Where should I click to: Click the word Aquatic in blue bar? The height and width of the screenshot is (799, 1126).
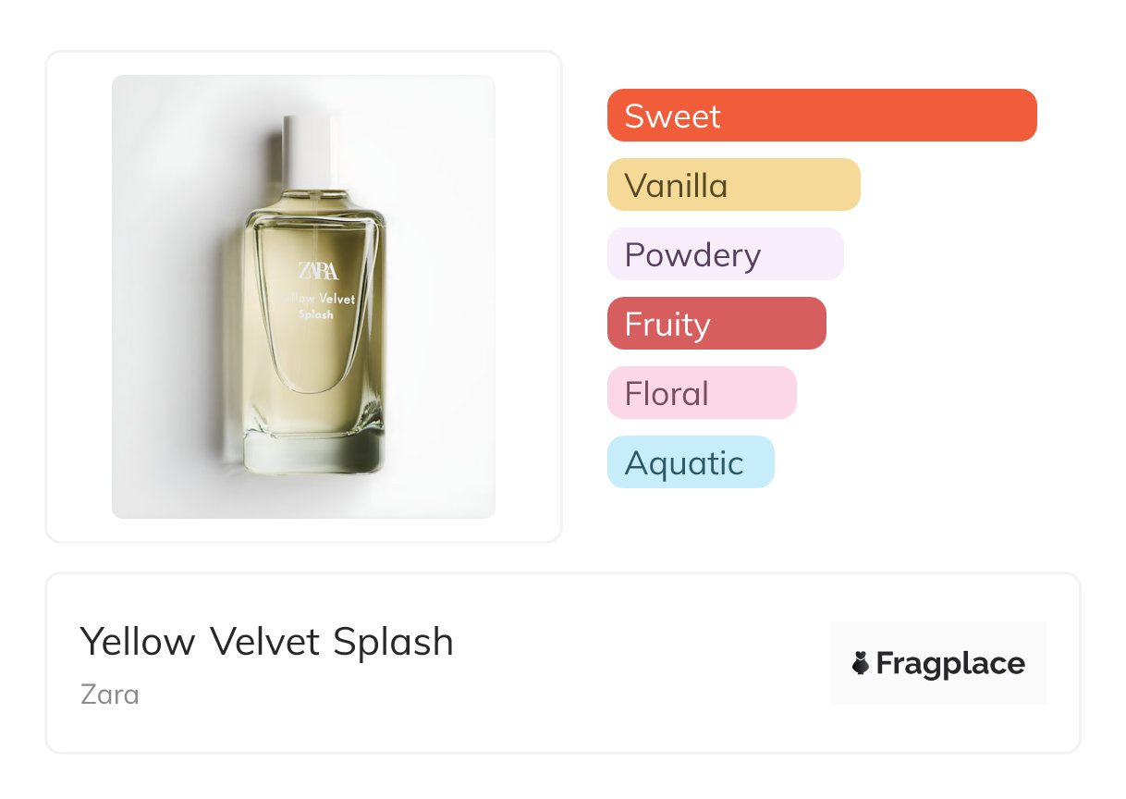pyautogui.click(x=684, y=463)
